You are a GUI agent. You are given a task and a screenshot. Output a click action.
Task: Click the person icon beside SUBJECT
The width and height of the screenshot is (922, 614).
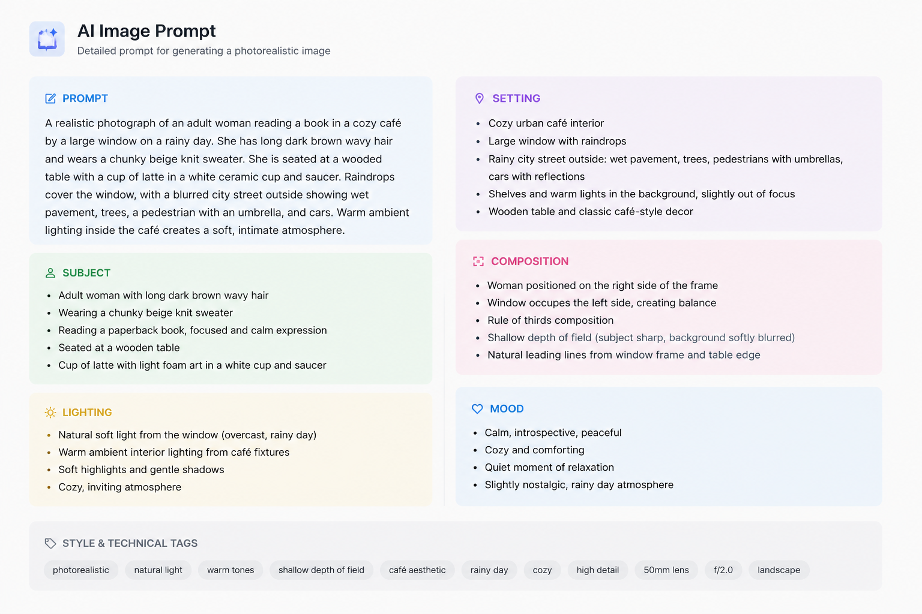pyautogui.click(x=50, y=273)
